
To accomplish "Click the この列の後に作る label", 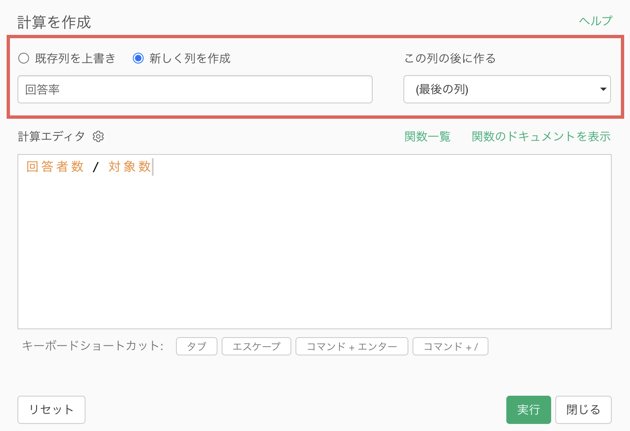I will (x=450, y=58).
